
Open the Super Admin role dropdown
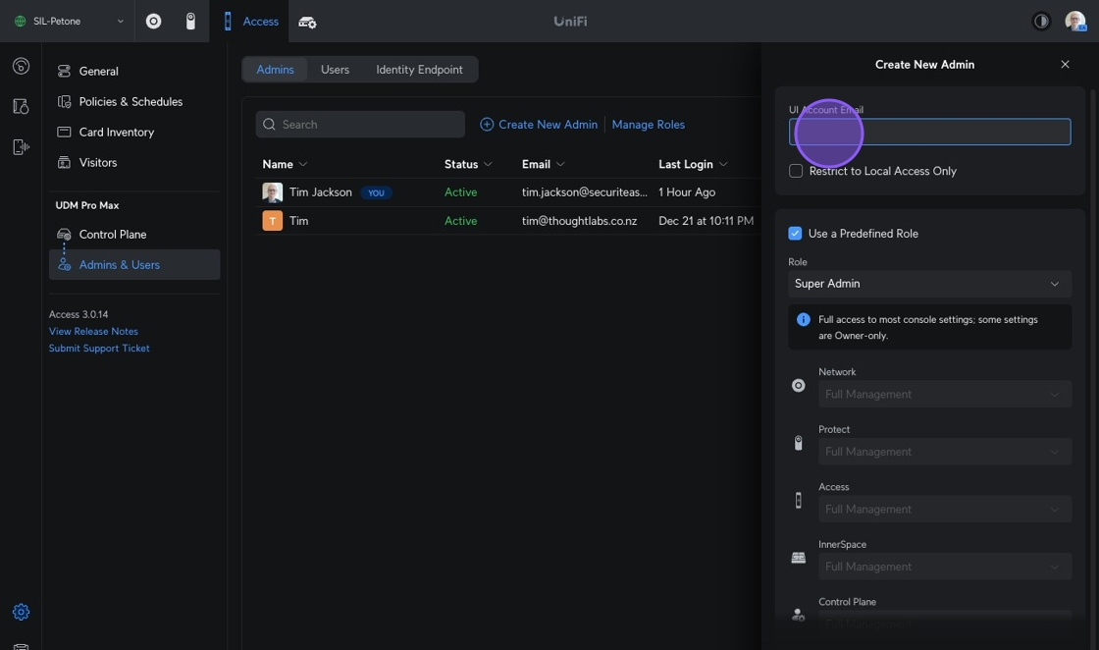pos(928,284)
